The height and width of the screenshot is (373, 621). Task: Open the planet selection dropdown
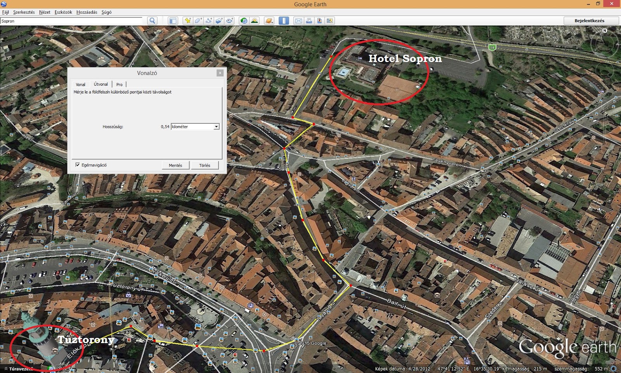(269, 21)
